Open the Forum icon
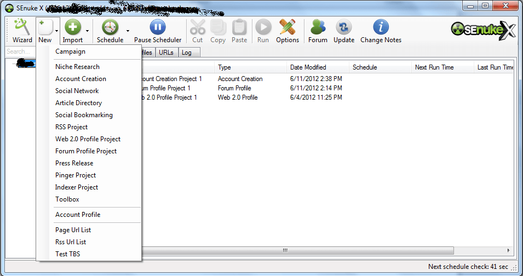Image resolution: width=523 pixels, height=276 pixels. click(318, 27)
